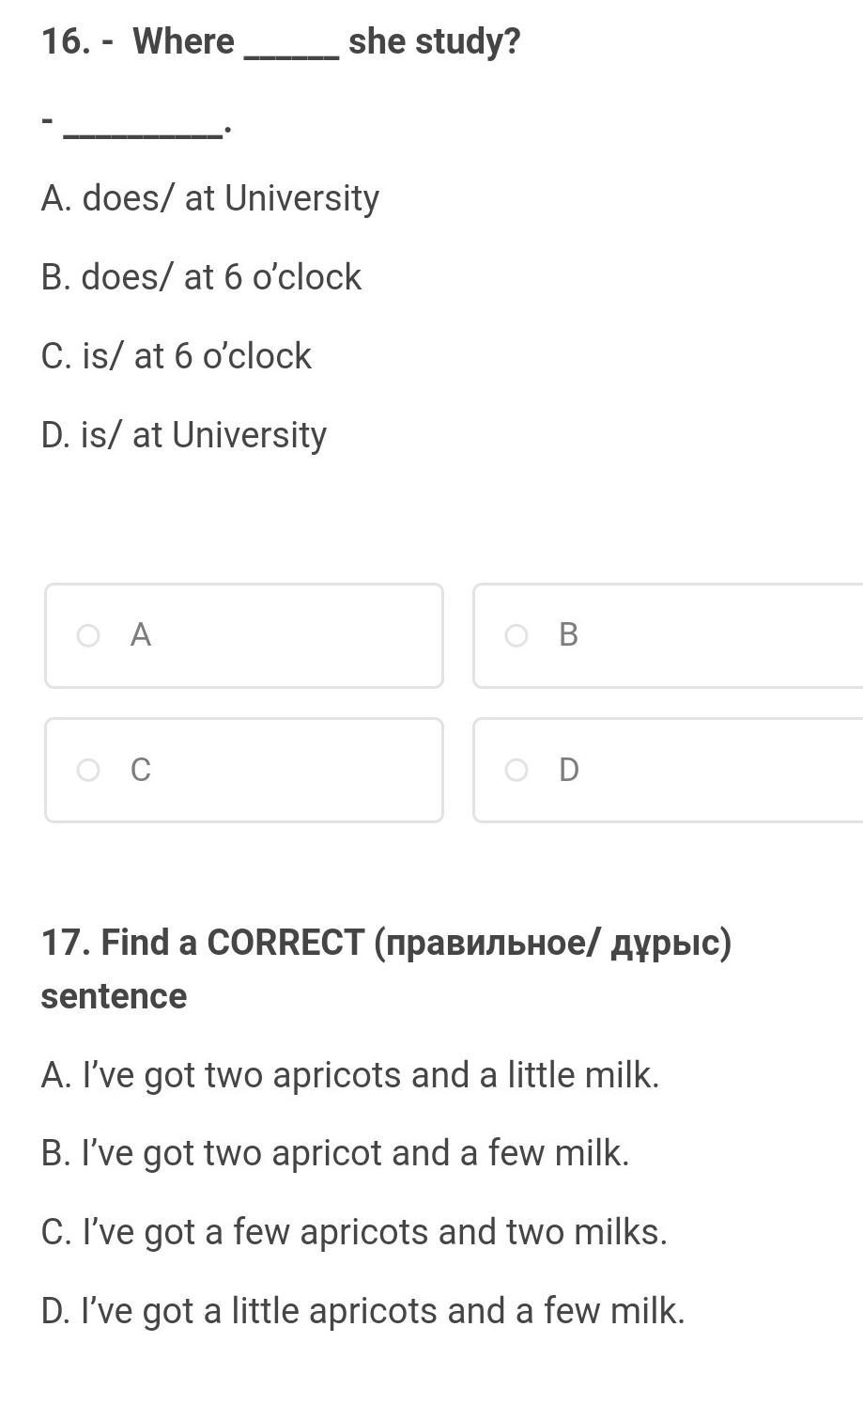
Task: Click the letter D label in answer box
Action: pos(569,770)
